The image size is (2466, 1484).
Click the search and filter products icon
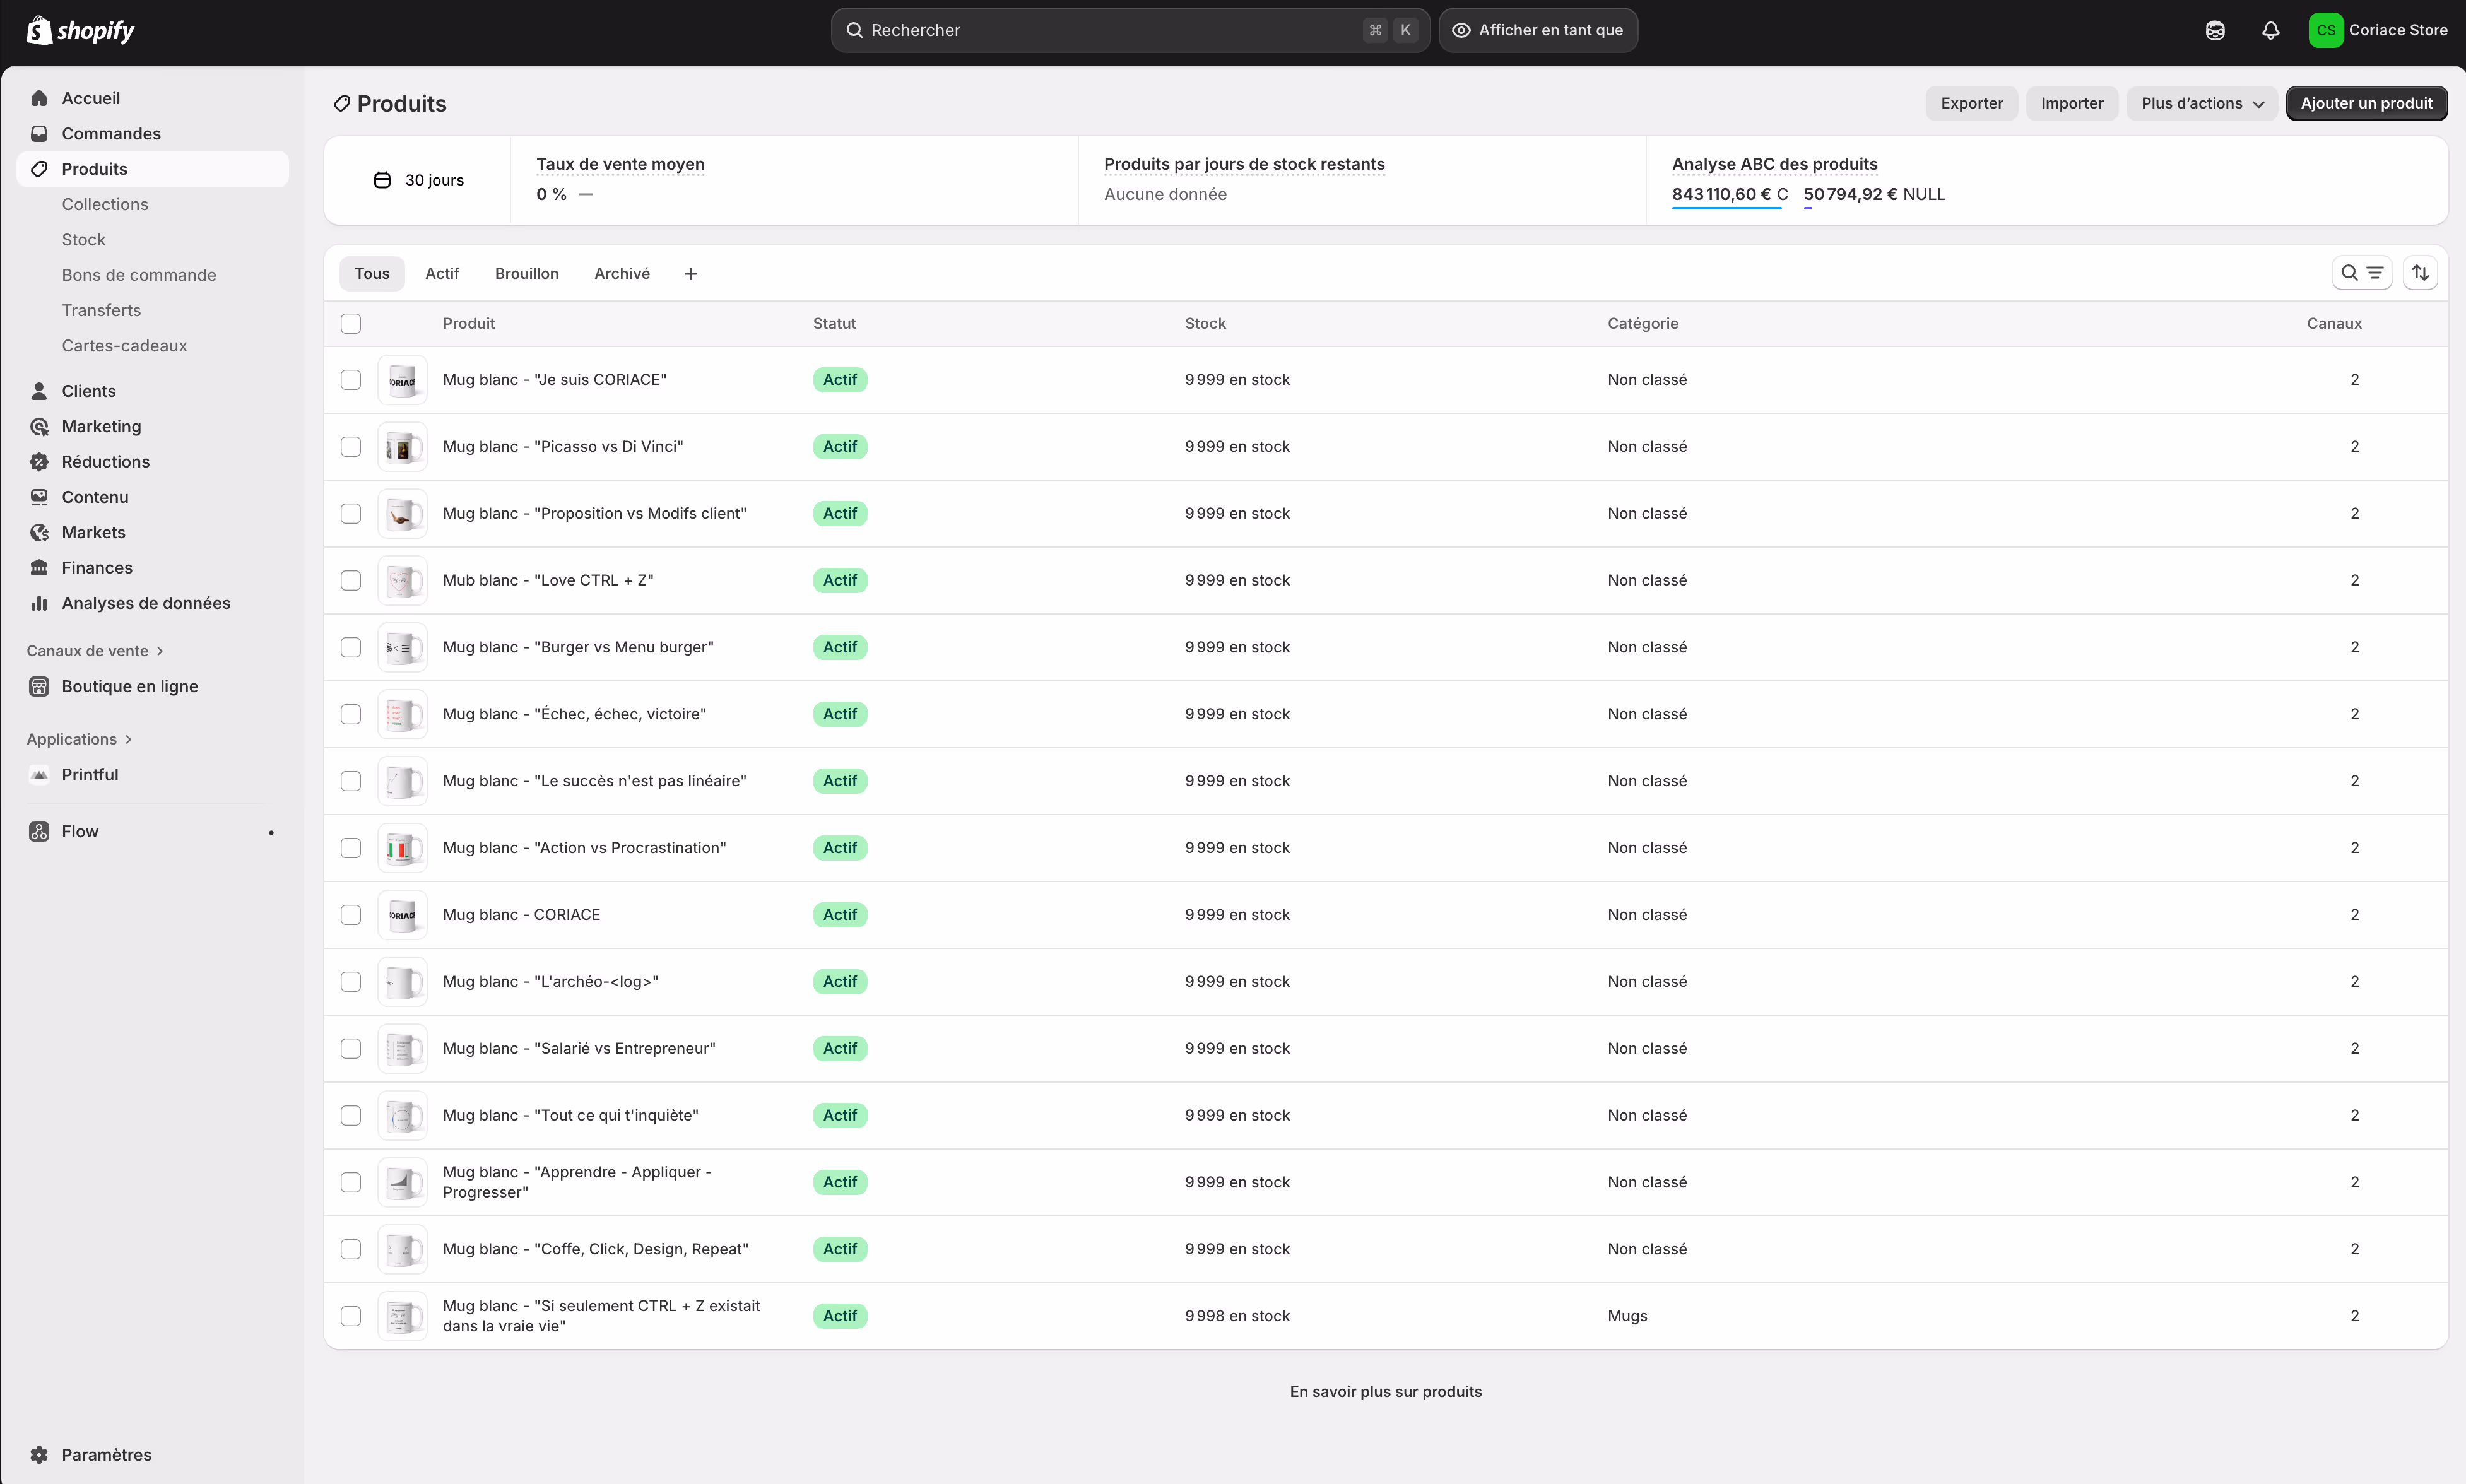(2361, 273)
